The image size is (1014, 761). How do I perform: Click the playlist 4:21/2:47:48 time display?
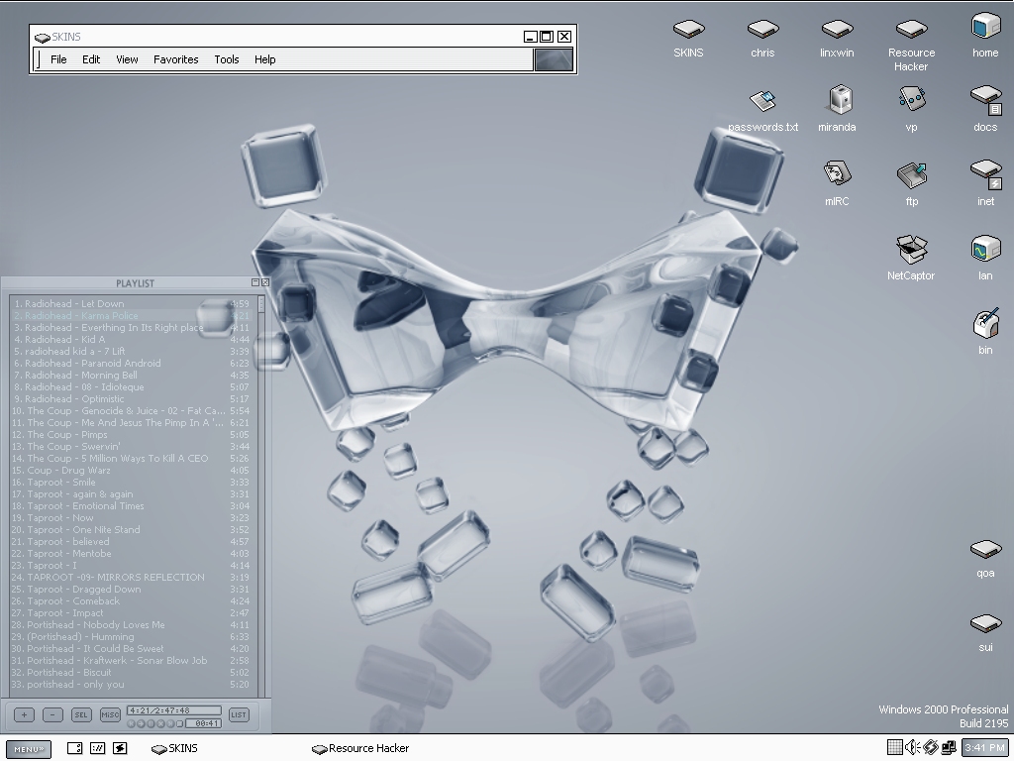point(174,710)
